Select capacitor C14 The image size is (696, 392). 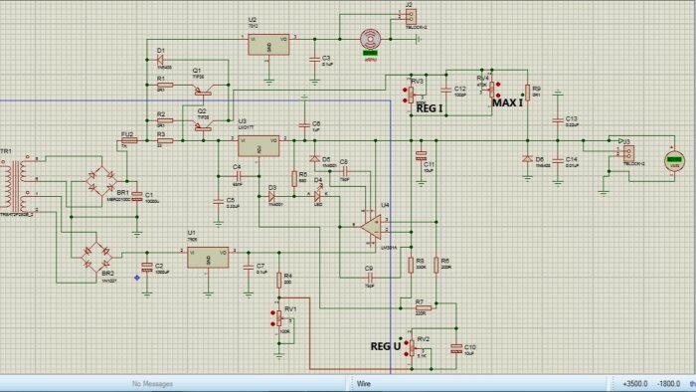tap(558, 161)
